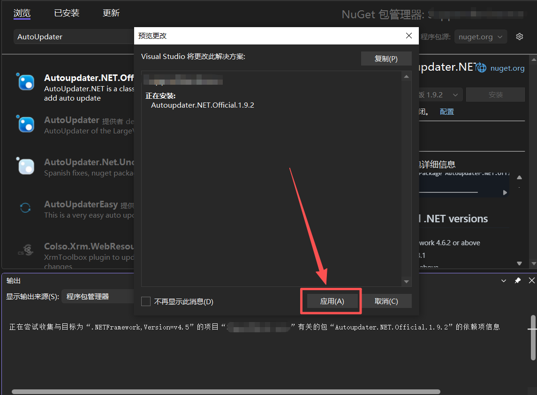Select AutoUpdater.Net.Unofficial package title
The image size is (537, 395).
89,162
